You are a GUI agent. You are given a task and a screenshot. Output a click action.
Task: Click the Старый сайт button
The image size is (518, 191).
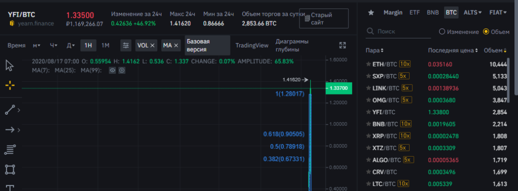[x=324, y=19]
